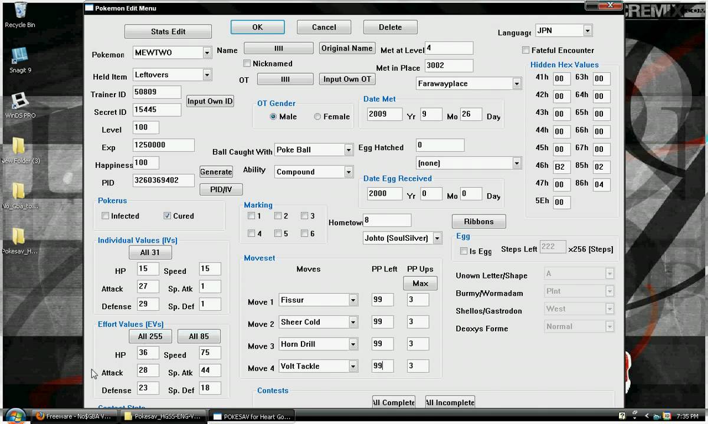Click the Cancel button
The image size is (708, 424).
[x=324, y=27]
